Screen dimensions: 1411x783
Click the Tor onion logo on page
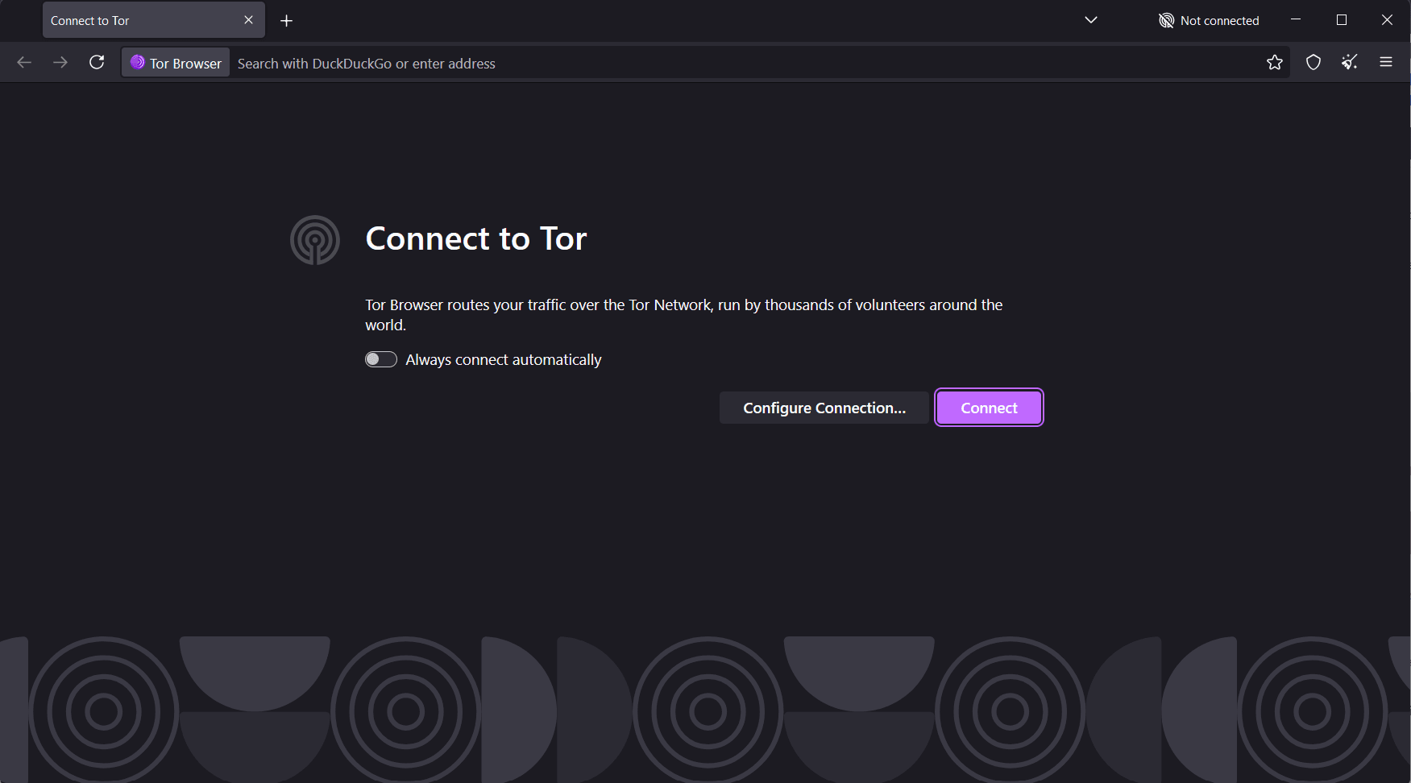point(314,240)
